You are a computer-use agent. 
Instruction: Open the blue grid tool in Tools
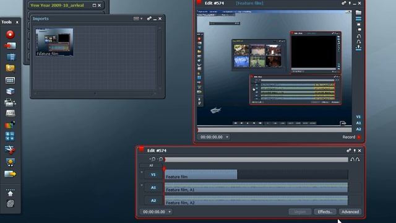coord(11,57)
